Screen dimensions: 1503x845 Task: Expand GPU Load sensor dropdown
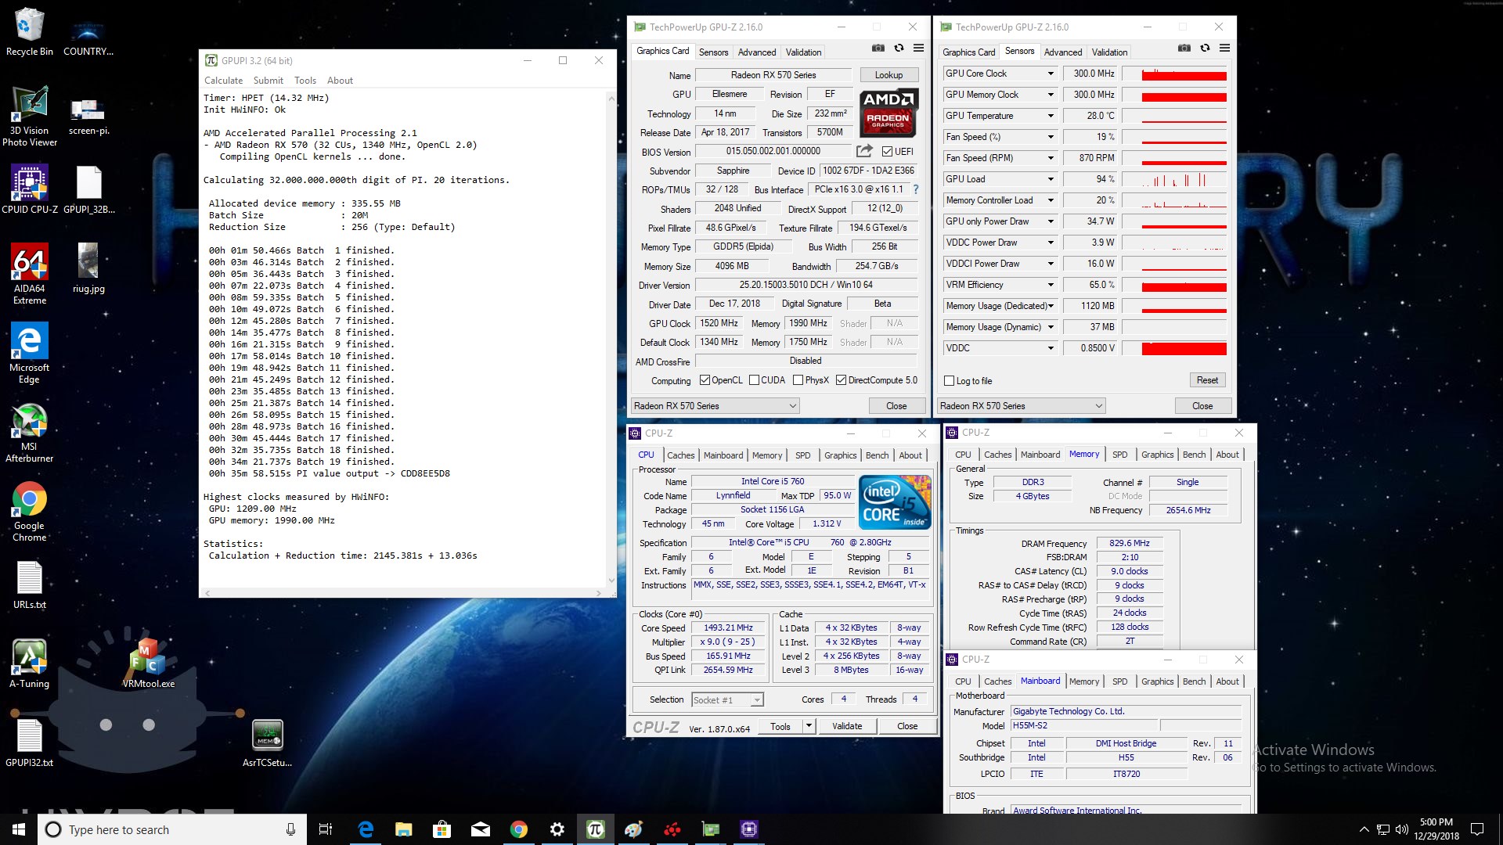click(1051, 179)
